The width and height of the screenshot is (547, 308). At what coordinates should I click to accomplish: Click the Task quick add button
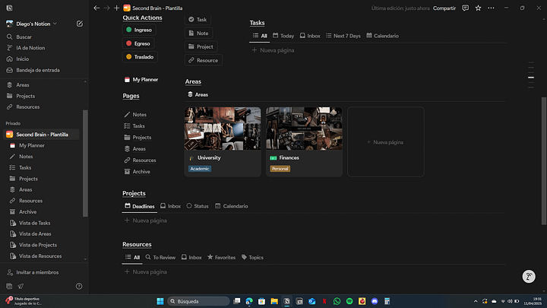(x=198, y=20)
